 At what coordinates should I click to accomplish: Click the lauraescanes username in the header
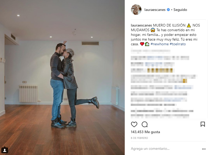(155, 10)
